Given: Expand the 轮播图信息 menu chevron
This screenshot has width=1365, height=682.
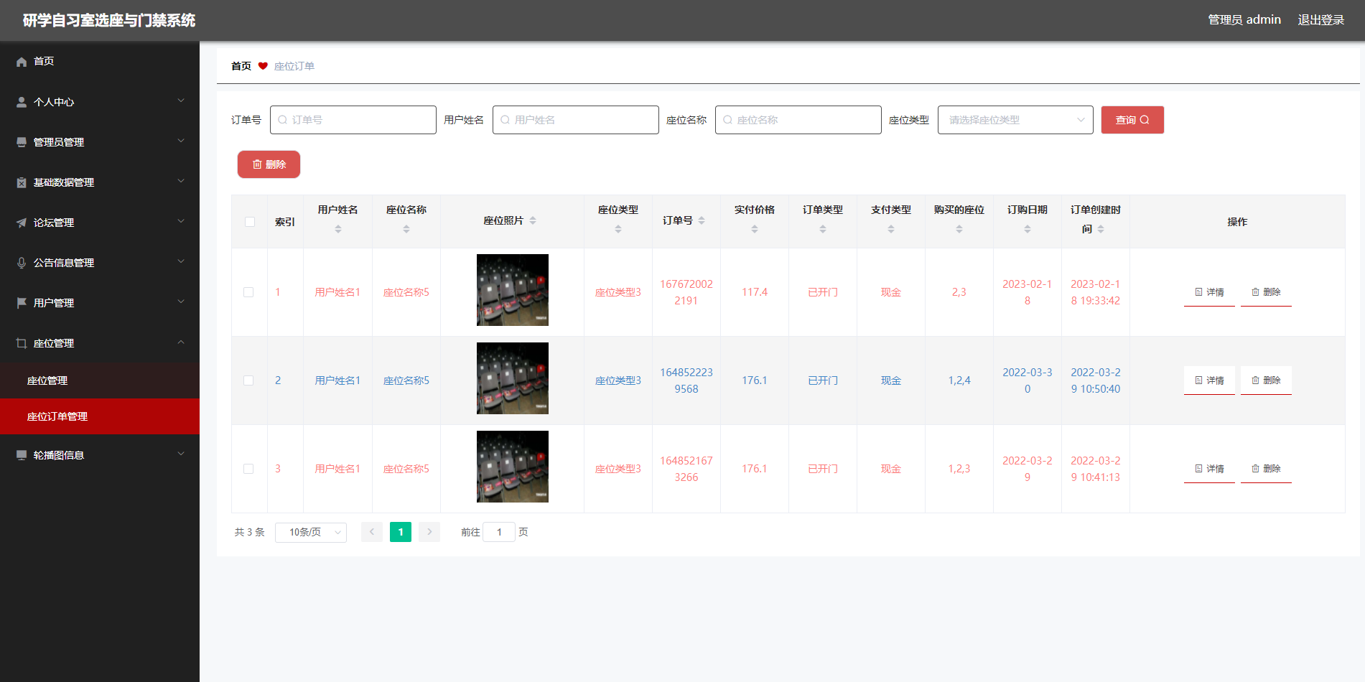Looking at the screenshot, I should tap(181, 454).
